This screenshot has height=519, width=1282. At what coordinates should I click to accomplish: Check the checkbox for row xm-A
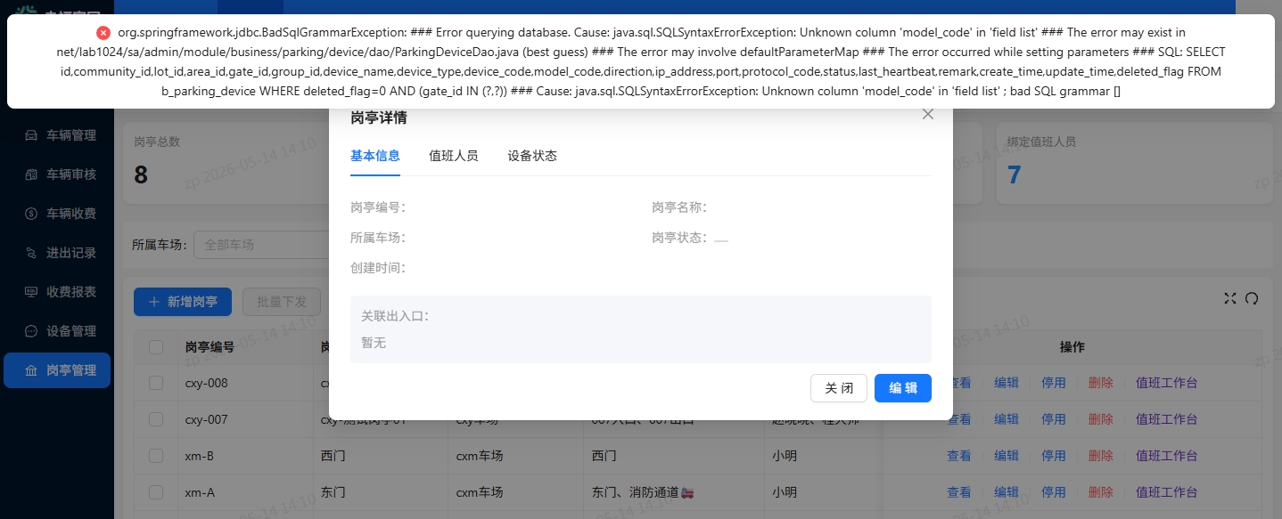156,492
